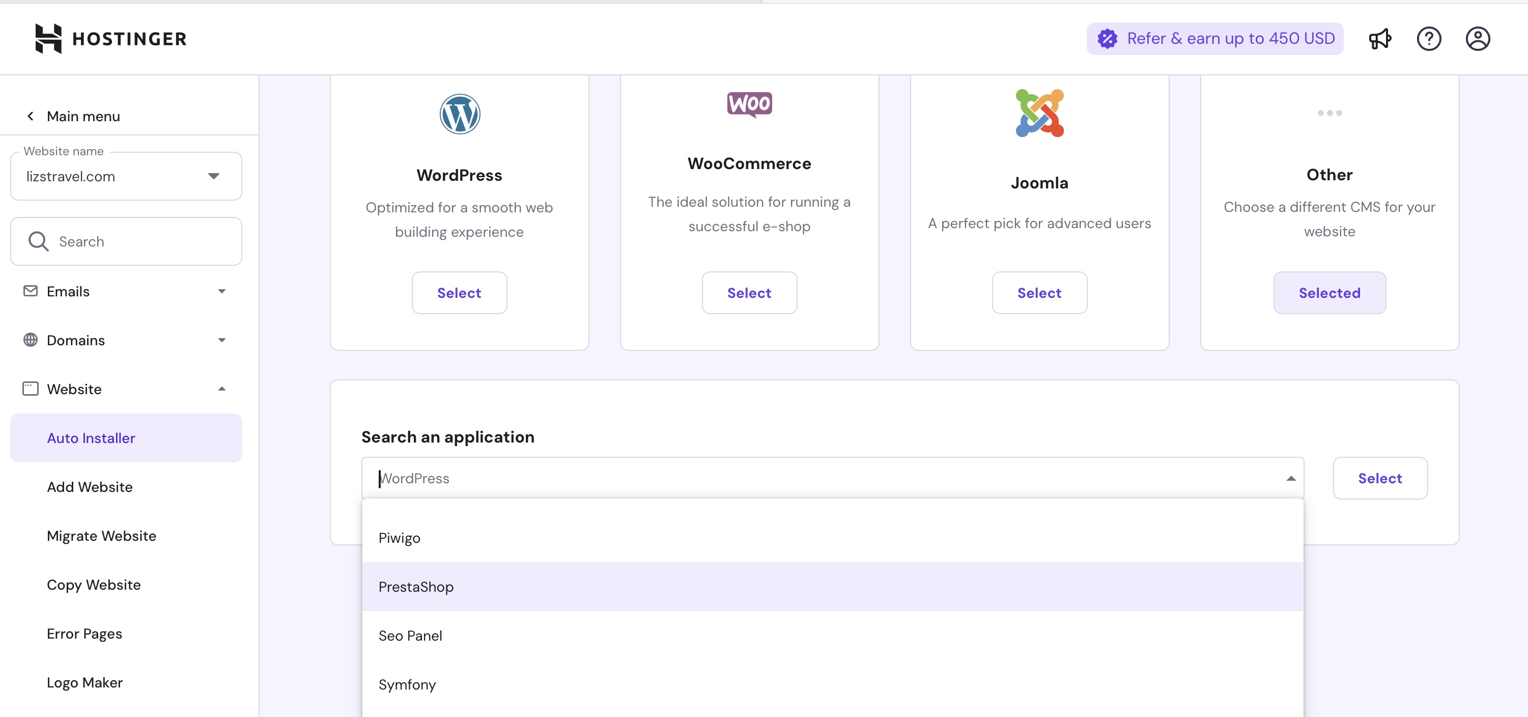Click the Hostinger logo
Screen dimensions: 1528x717
(x=111, y=39)
